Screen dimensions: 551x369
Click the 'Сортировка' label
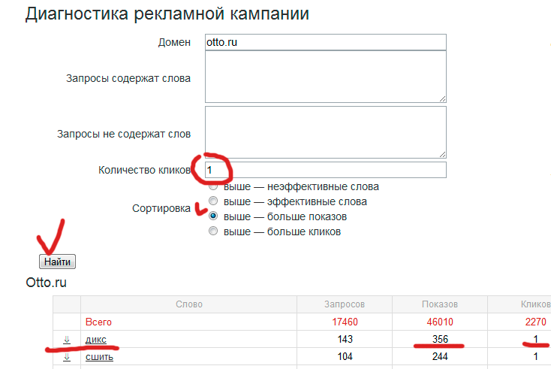coord(161,208)
